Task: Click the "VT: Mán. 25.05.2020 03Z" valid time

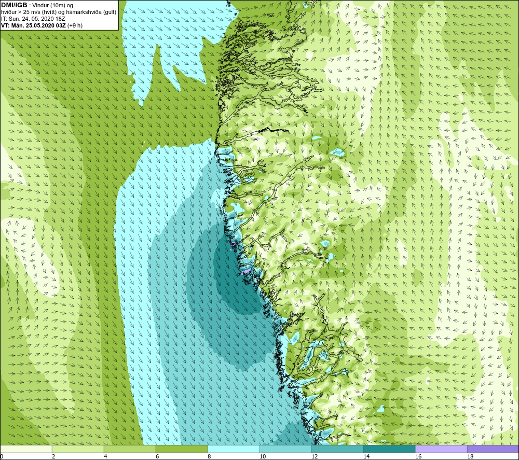Action: [x=33, y=25]
